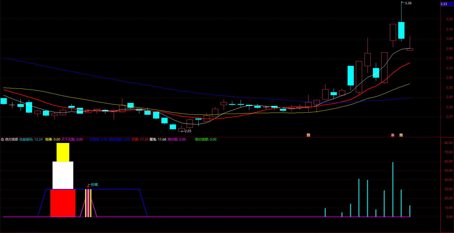Select the 控盘筹码: 12.24 readout

pos(31,139)
